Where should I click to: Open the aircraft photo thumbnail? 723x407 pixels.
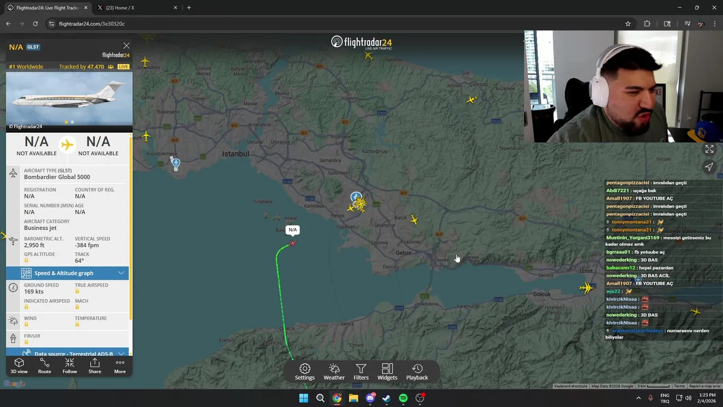click(x=69, y=100)
